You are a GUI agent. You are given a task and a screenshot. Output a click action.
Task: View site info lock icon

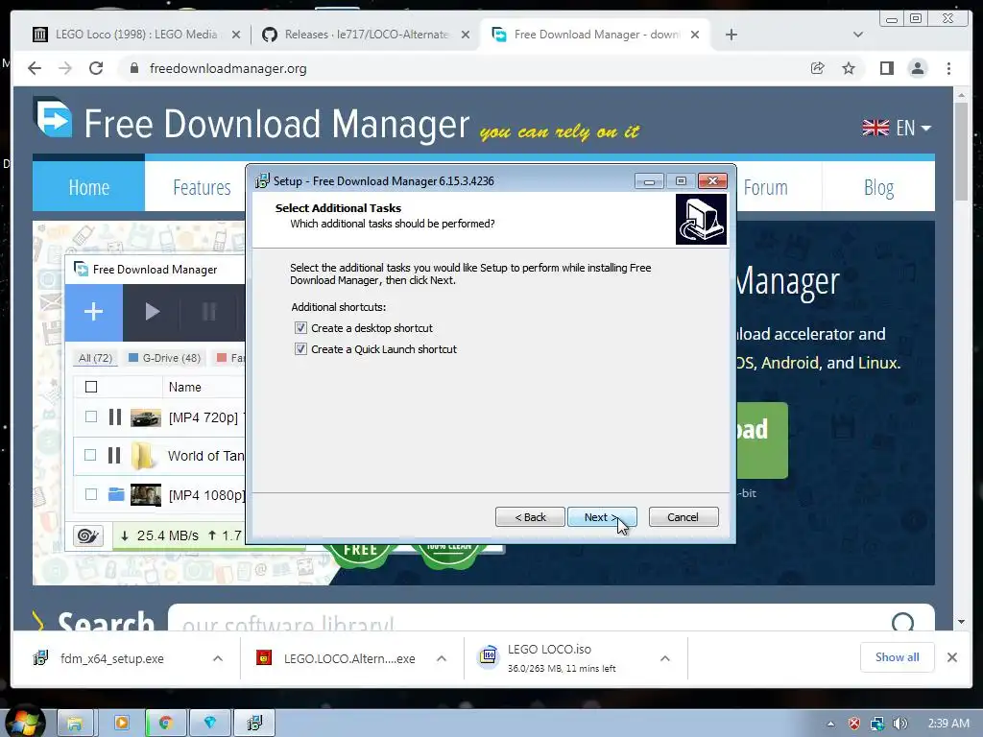pyautogui.click(x=133, y=68)
